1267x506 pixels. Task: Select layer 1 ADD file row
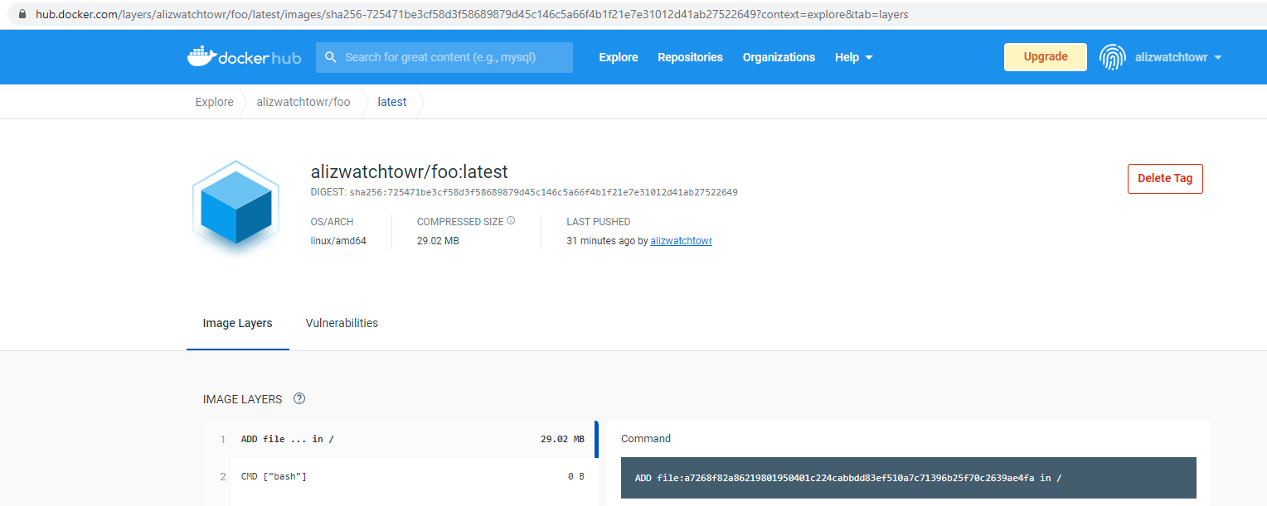400,439
